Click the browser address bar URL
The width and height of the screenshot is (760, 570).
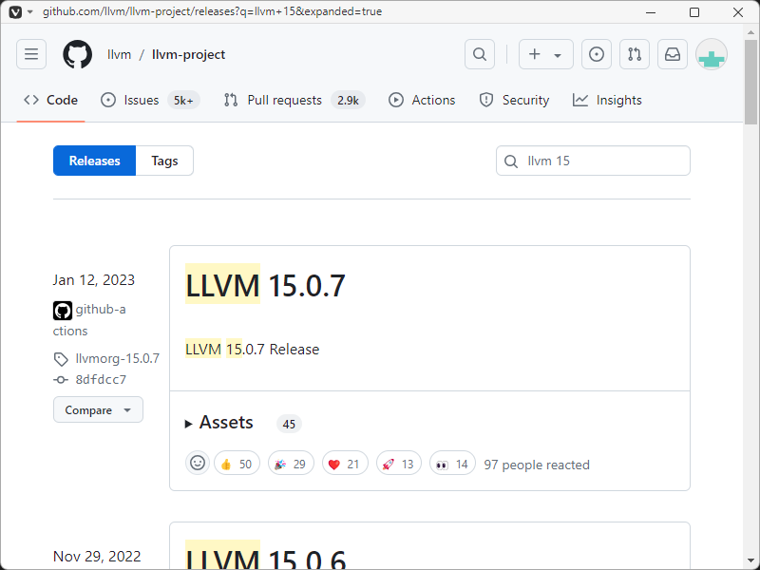tap(212, 11)
